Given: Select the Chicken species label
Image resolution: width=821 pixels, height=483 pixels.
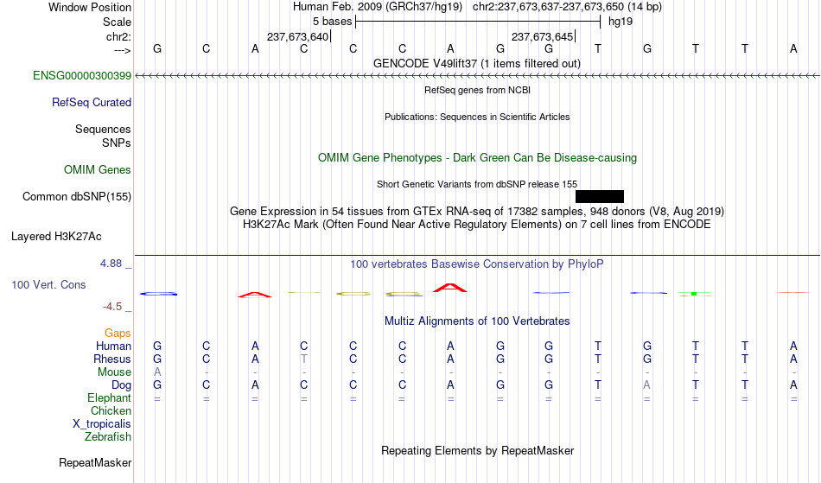Looking at the screenshot, I should coord(111,410).
